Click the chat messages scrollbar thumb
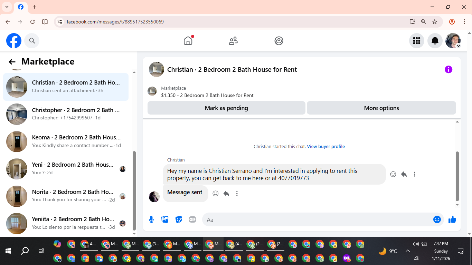The width and height of the screenshot is (472, 265). click(x=457, y=176)
